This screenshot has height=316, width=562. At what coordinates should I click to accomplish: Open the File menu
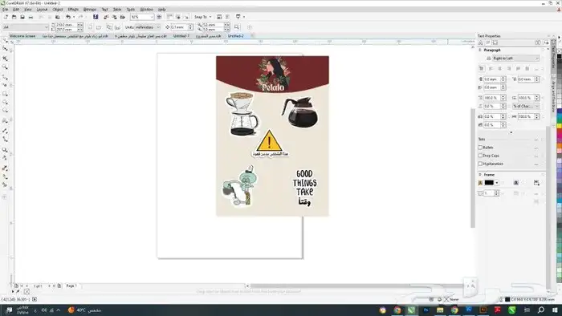point(5,10)
